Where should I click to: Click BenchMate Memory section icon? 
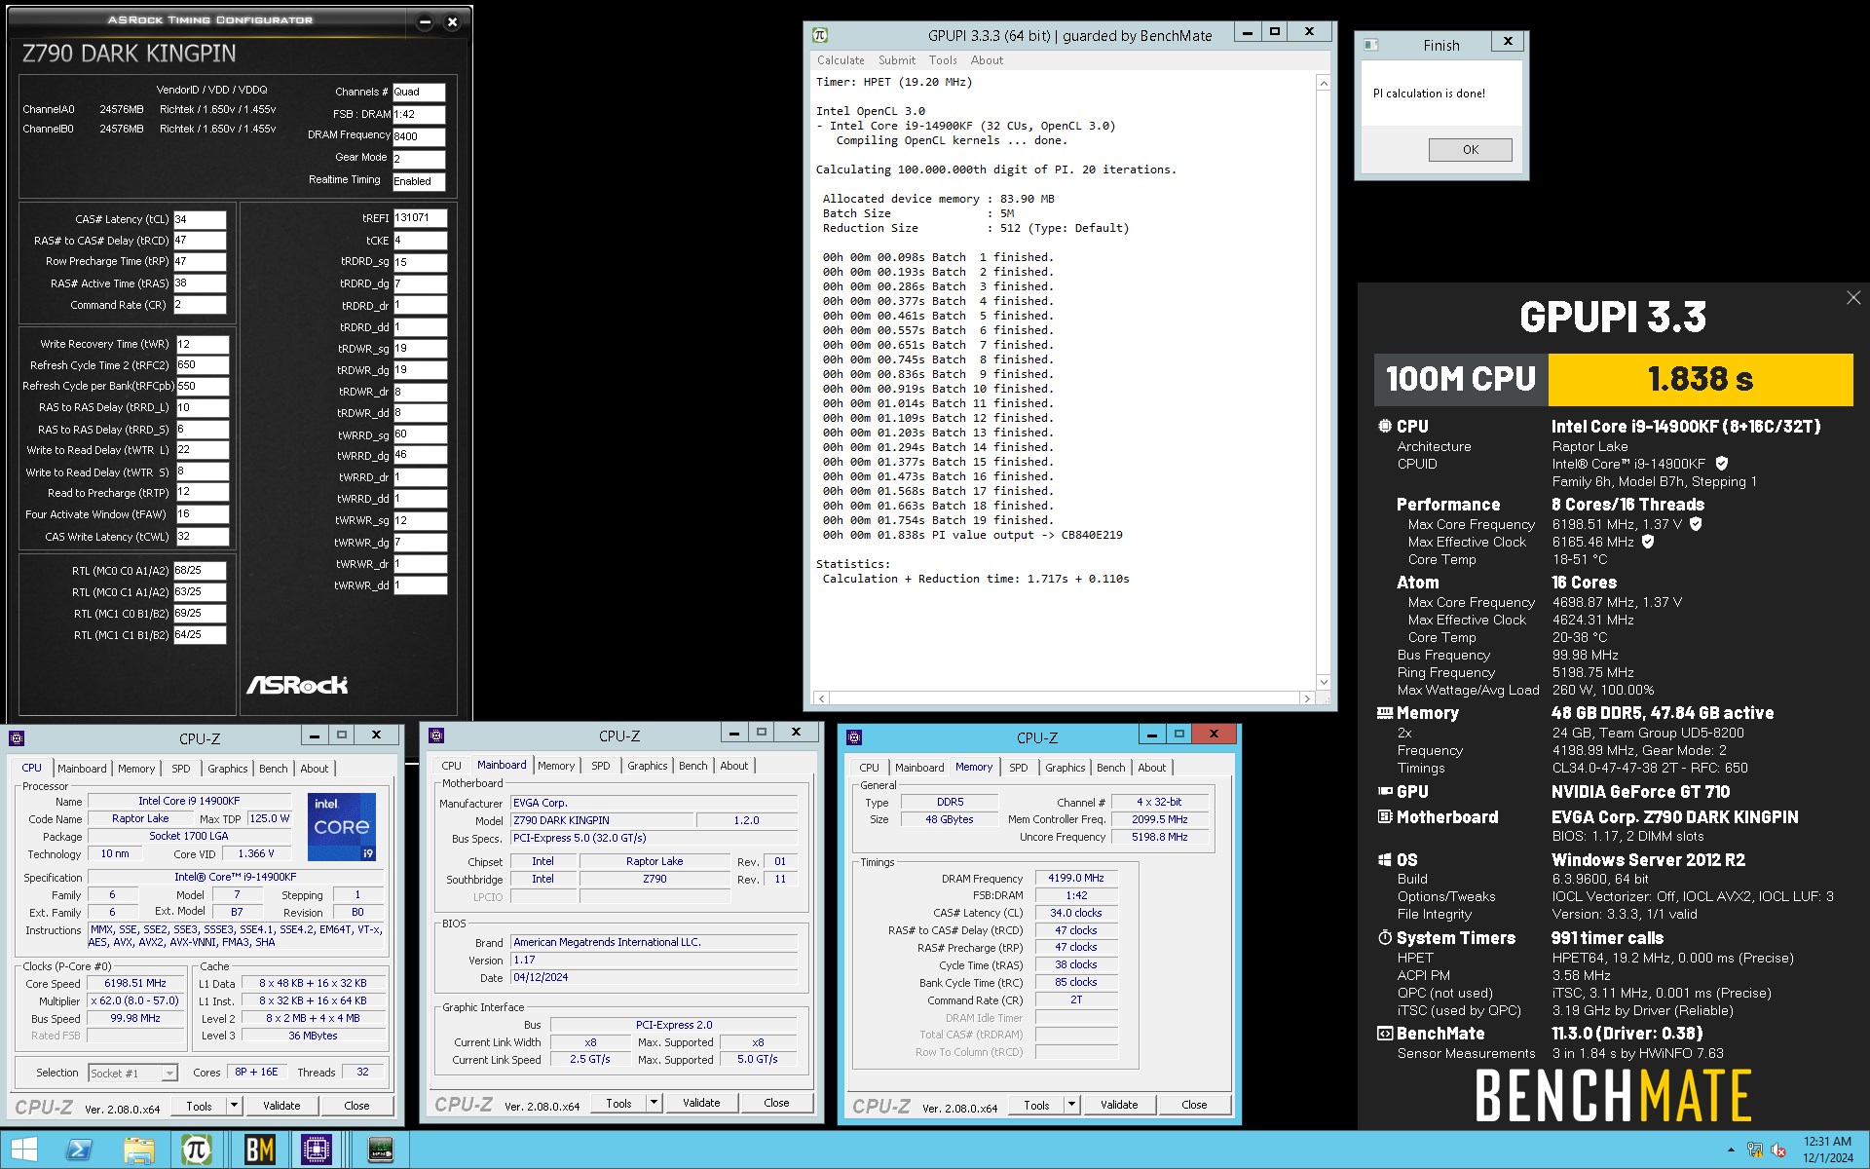1385,713
